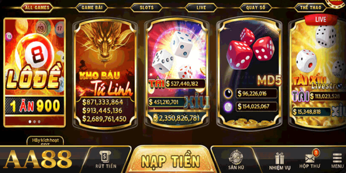Click the Hãy kích hoạt SĐT button

(x=45, y=141)
